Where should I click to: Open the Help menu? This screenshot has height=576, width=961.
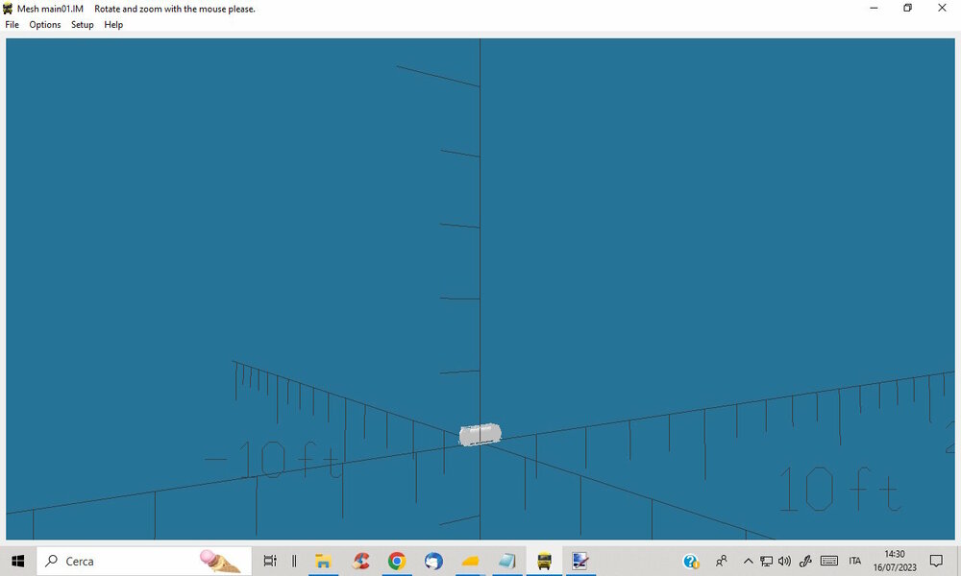pos(113,25)
